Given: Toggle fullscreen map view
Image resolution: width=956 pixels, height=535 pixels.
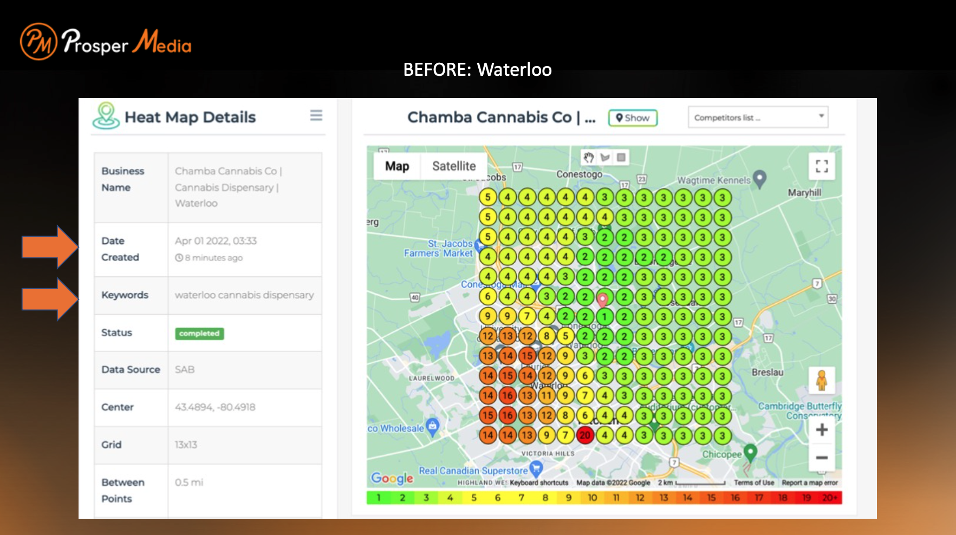Looking at the screenshot, I should (x=822, y=166).
